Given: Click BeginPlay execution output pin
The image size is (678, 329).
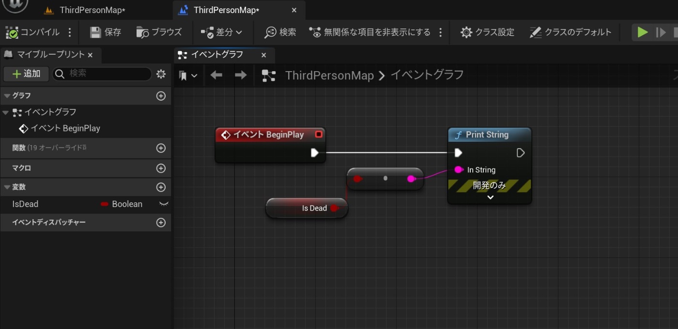Looking at the screenshot, I should click(314, 153).
